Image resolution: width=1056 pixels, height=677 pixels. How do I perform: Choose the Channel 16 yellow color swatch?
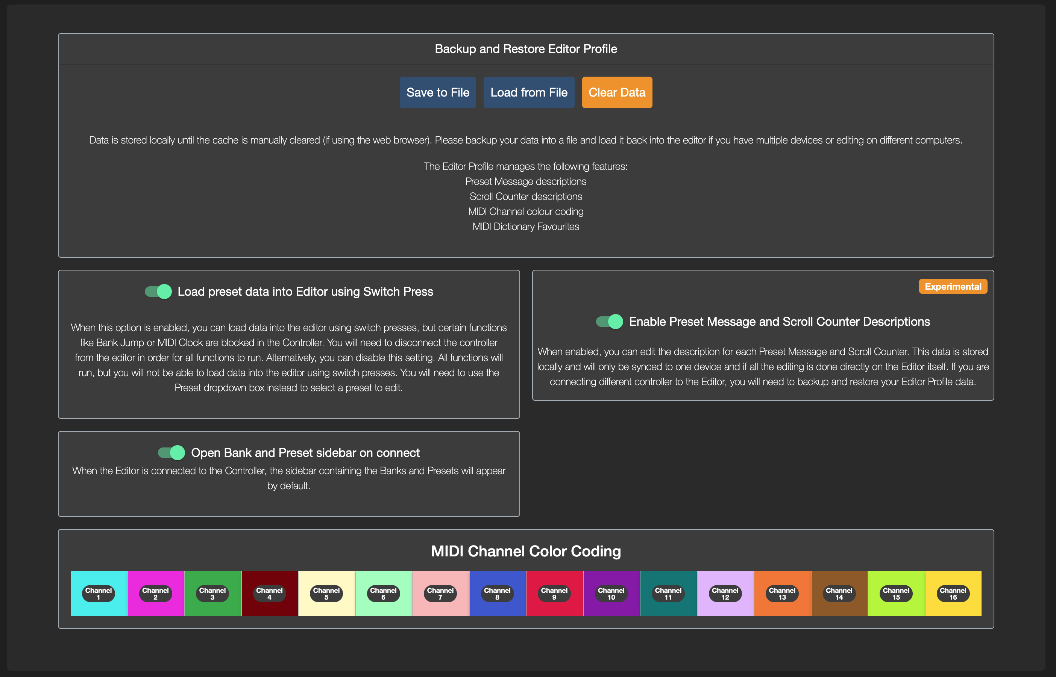(953, 594)
